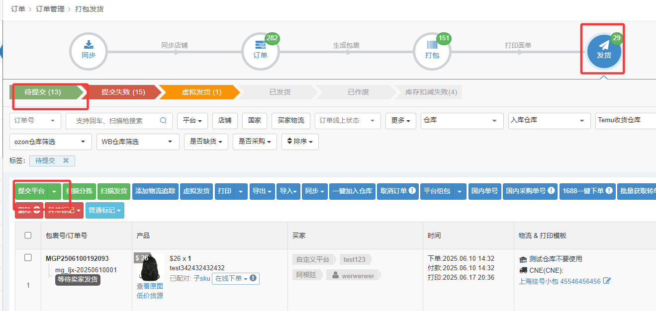
Task: Open the 导出 dropdown button
Action: 262,191
